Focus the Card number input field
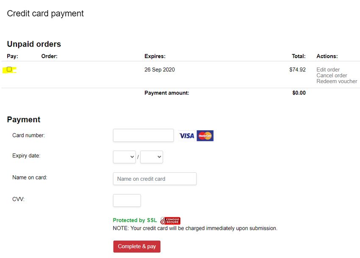Viewport: 360px width, 258px height. click(x=143, y=135)
